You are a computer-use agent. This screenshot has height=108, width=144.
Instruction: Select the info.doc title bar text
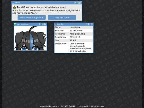point(60,24)
